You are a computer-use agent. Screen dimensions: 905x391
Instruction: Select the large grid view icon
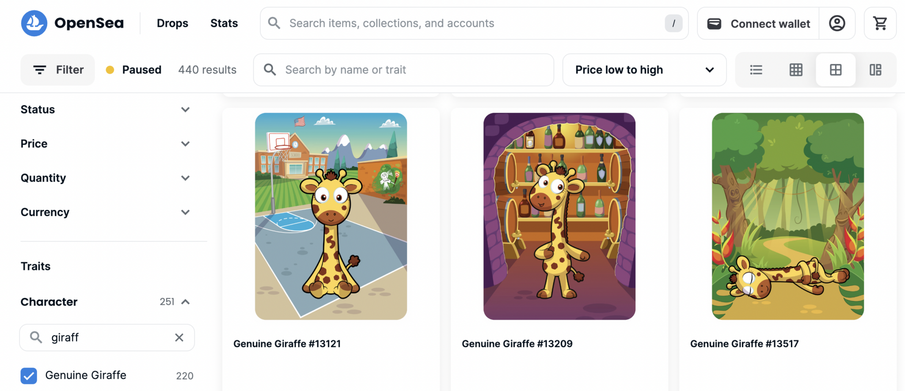click(835, 69)
